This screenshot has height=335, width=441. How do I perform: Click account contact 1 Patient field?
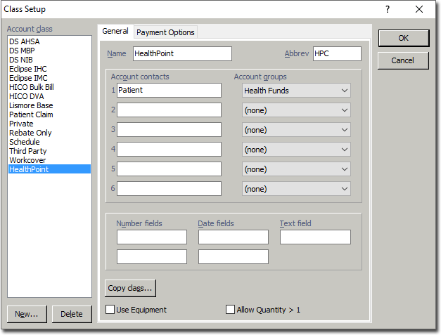coord(169,91)
